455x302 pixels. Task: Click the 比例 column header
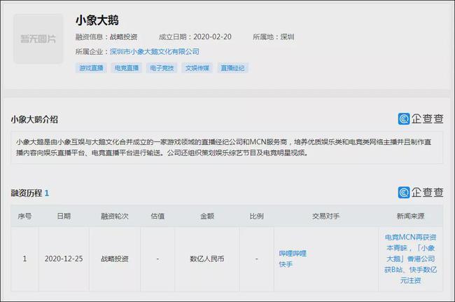point(256,216)
